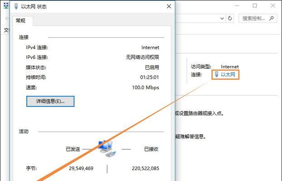Click the Ethernet adapter icon beside 以太网 link
The image size is (282, 181).
click(x=217, y=74)
